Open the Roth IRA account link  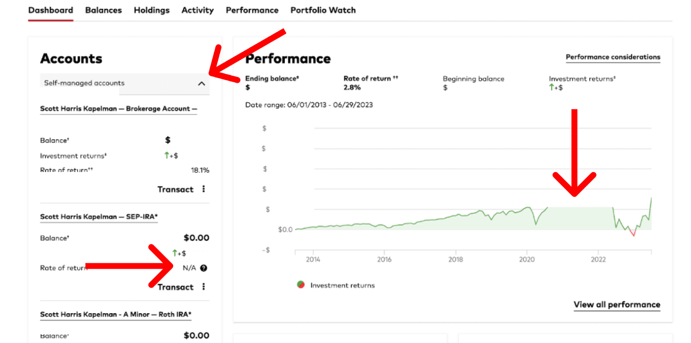pos(116,314)
